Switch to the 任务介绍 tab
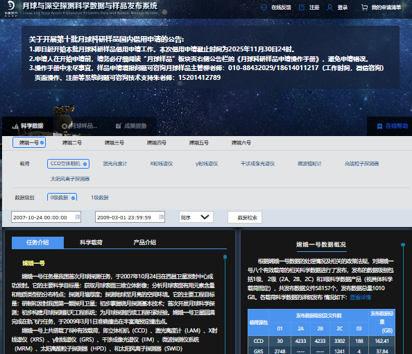This screenshot has width=412, height=354. point(37,242)
